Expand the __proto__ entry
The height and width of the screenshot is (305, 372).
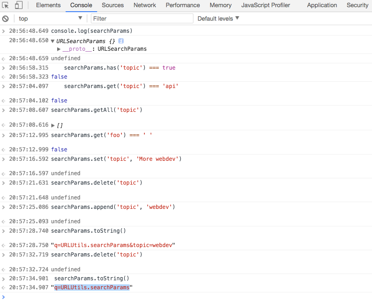tap(58, 49)
